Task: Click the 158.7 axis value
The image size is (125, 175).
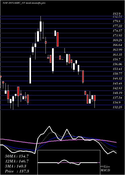Action: pos(117,59)
